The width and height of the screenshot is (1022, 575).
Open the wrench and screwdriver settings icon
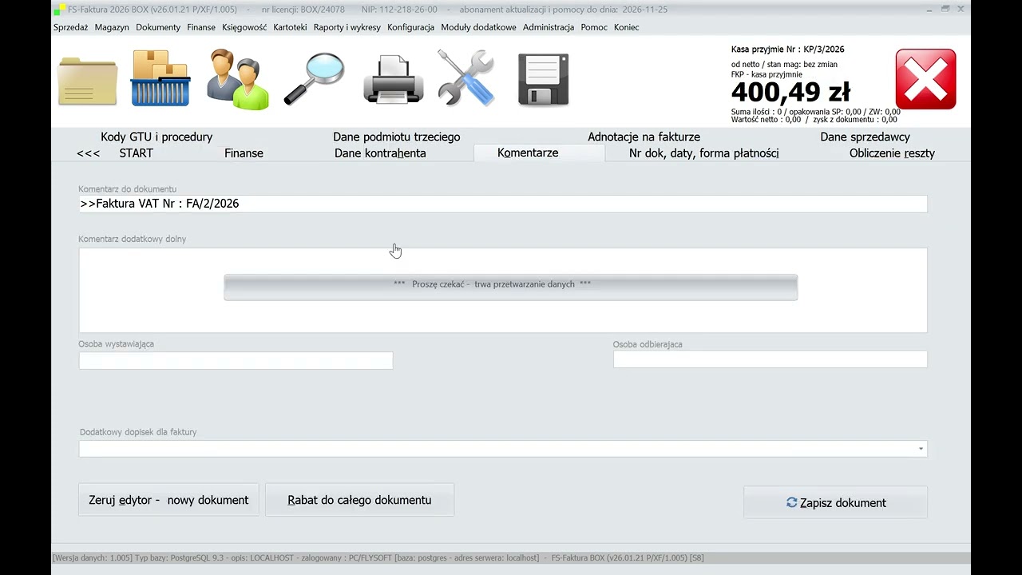[x=466, y=78]
